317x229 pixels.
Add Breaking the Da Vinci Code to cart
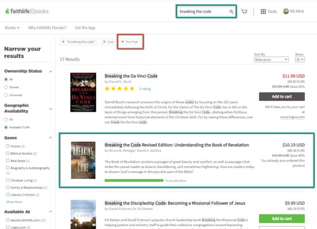pyautogui.click(x=282, y=96)
